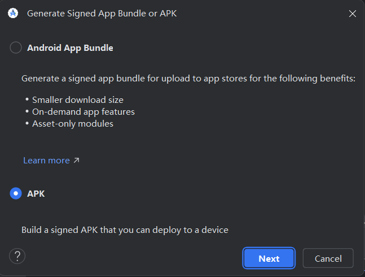Click the dialog title "Generate Signed App Bundle or APK"

point(102,14)
